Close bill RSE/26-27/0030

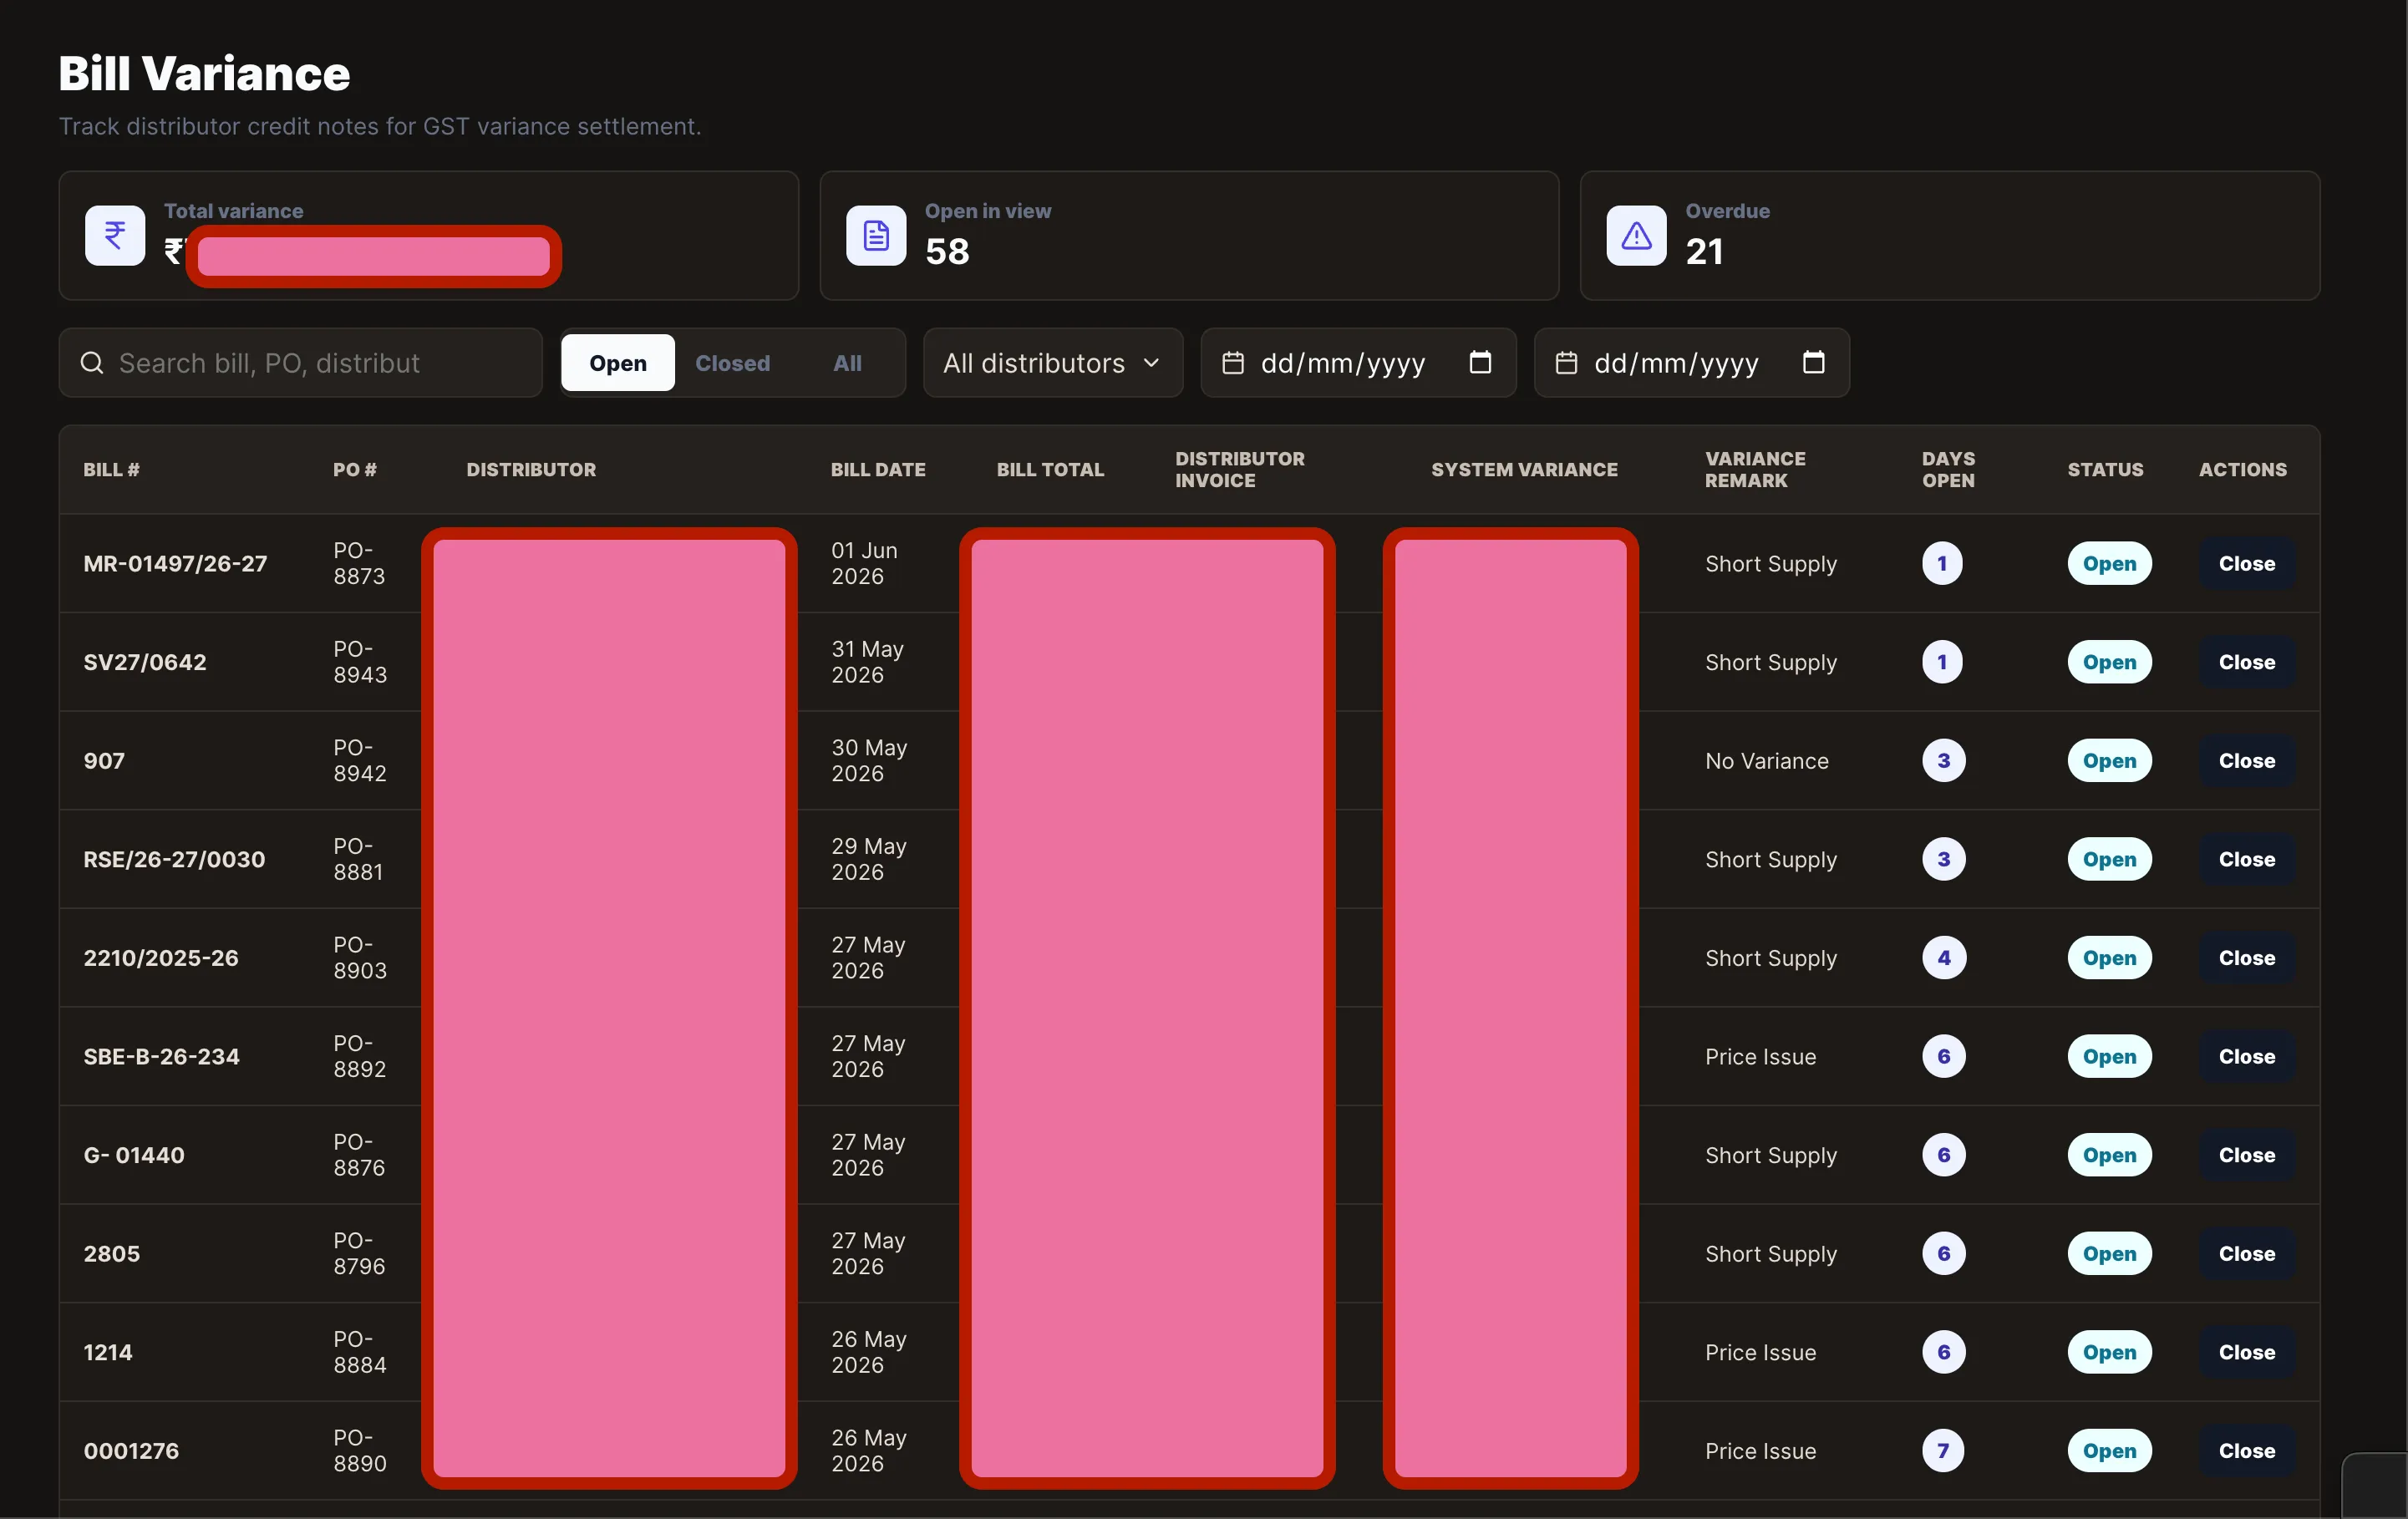coord(2246,859)
